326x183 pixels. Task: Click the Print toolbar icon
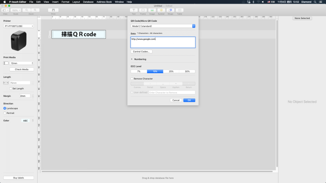pos(53,10)
